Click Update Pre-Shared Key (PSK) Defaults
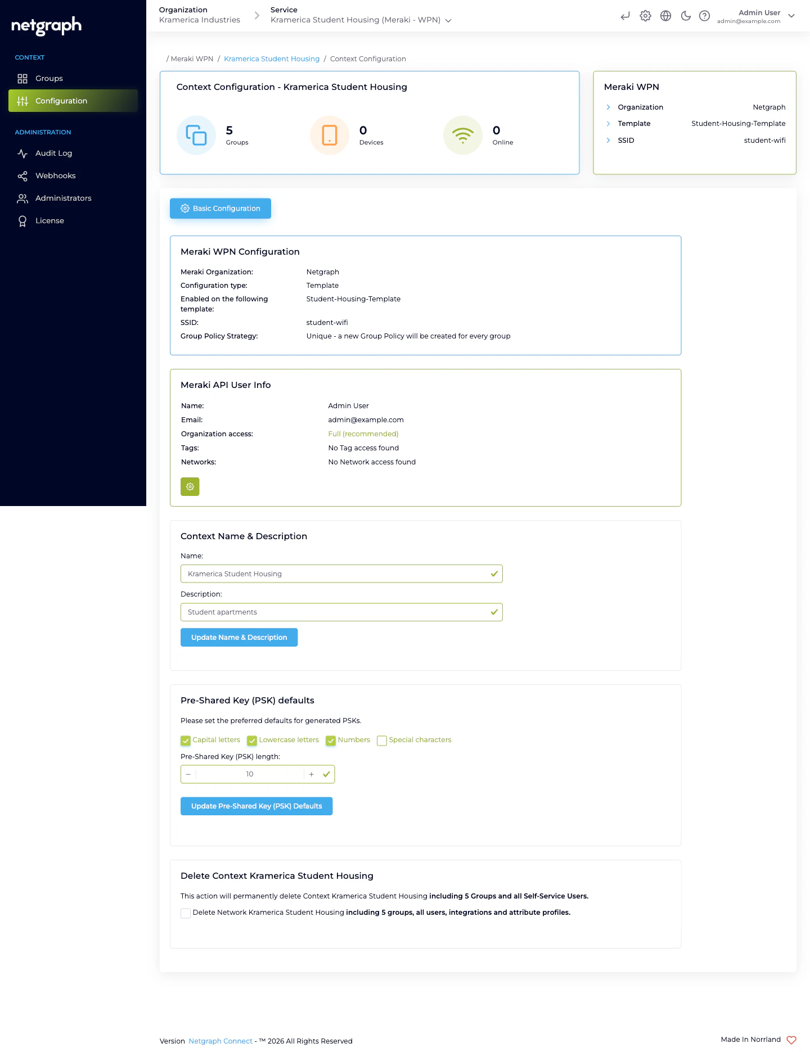Image resolution: width=810 pixels, height=1052 pixels. [256, 806]
